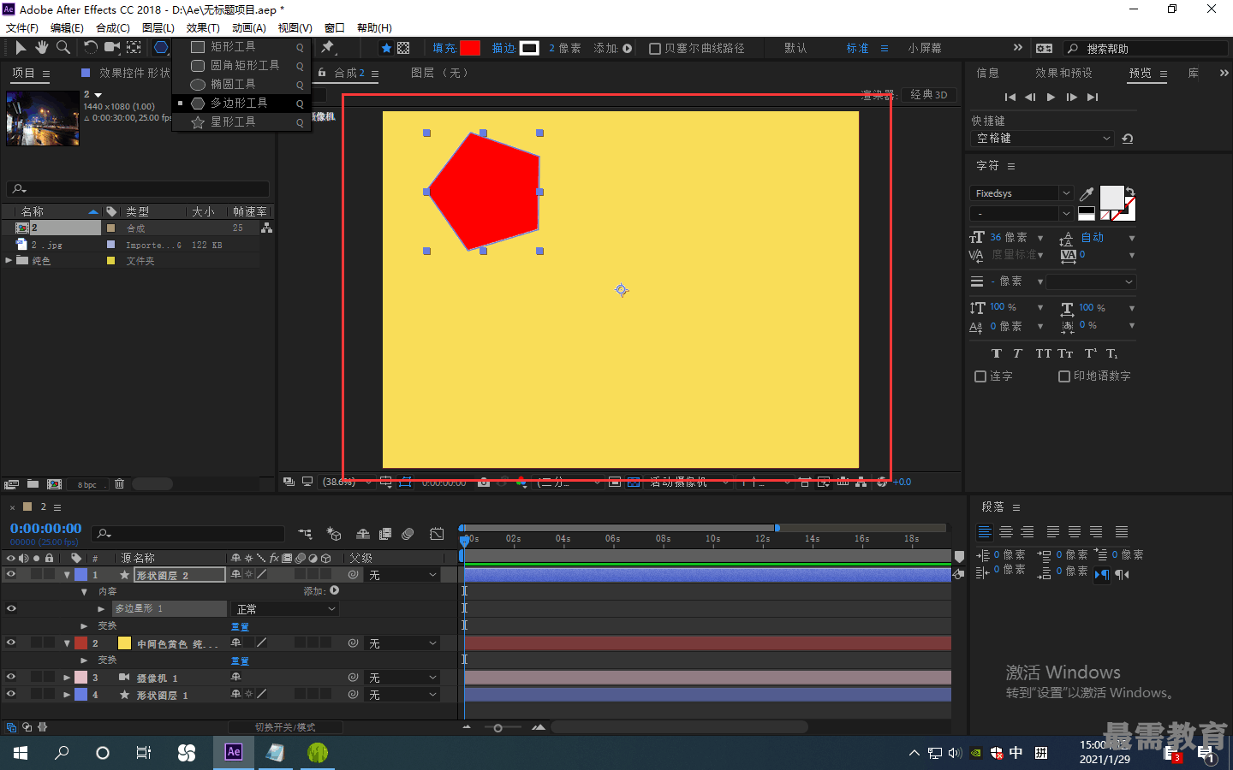Click the first-frame preview button
1233x770 pixels.
[1010, 98]
